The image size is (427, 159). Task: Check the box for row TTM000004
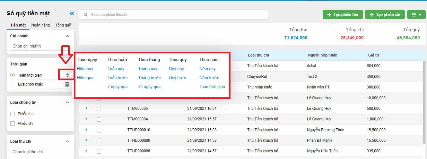[99, 119]
